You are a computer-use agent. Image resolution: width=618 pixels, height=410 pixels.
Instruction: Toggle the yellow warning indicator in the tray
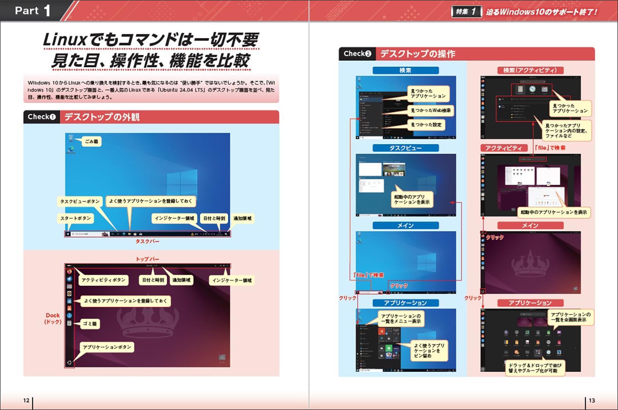pyautogui.click(x=192, y=234)
